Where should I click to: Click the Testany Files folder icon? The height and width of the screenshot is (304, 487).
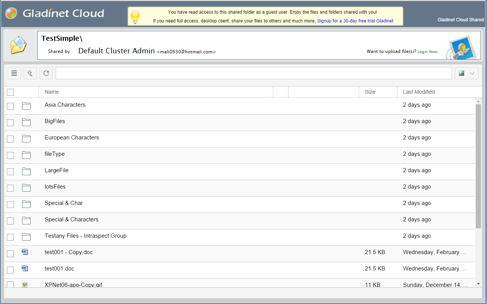(26, 237)
